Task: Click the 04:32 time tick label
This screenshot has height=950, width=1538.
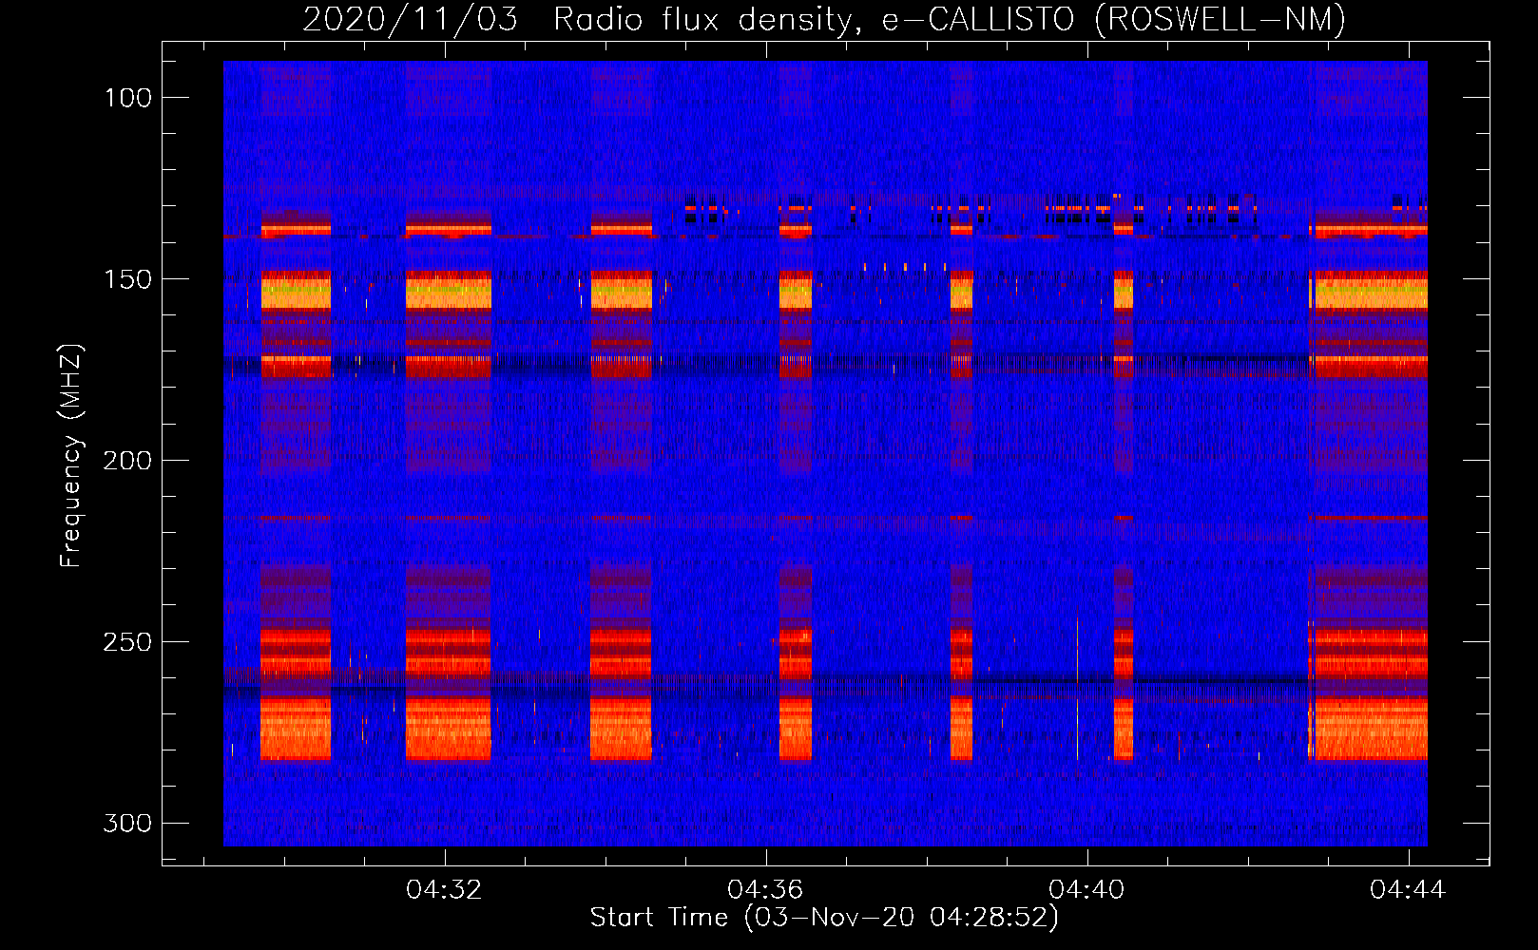Action: pos(444,890)
